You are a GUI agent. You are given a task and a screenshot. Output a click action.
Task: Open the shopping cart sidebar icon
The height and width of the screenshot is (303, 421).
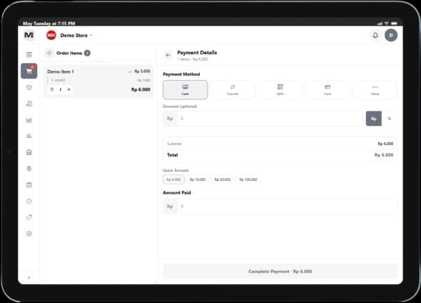tap(29, 71)
